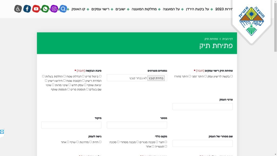The height and width of the screenshot is (156, 277).
Task: Tick the 'ביטול פריט' reason checkbox
Action: coord(100,76)
